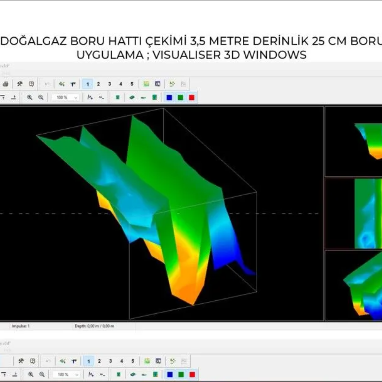Image resolution: width=382 pixels, height=382 pixels.
Task: Open the help icon in upper toolbar
Action: pyautogui.click(x=31, y=84)
